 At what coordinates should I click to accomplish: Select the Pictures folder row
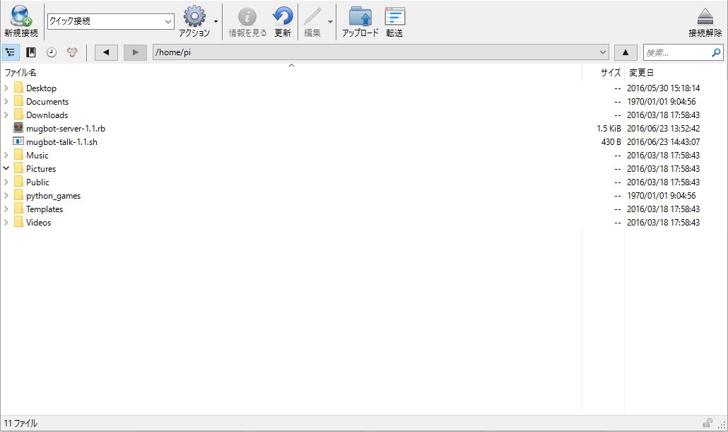[363, 168]
